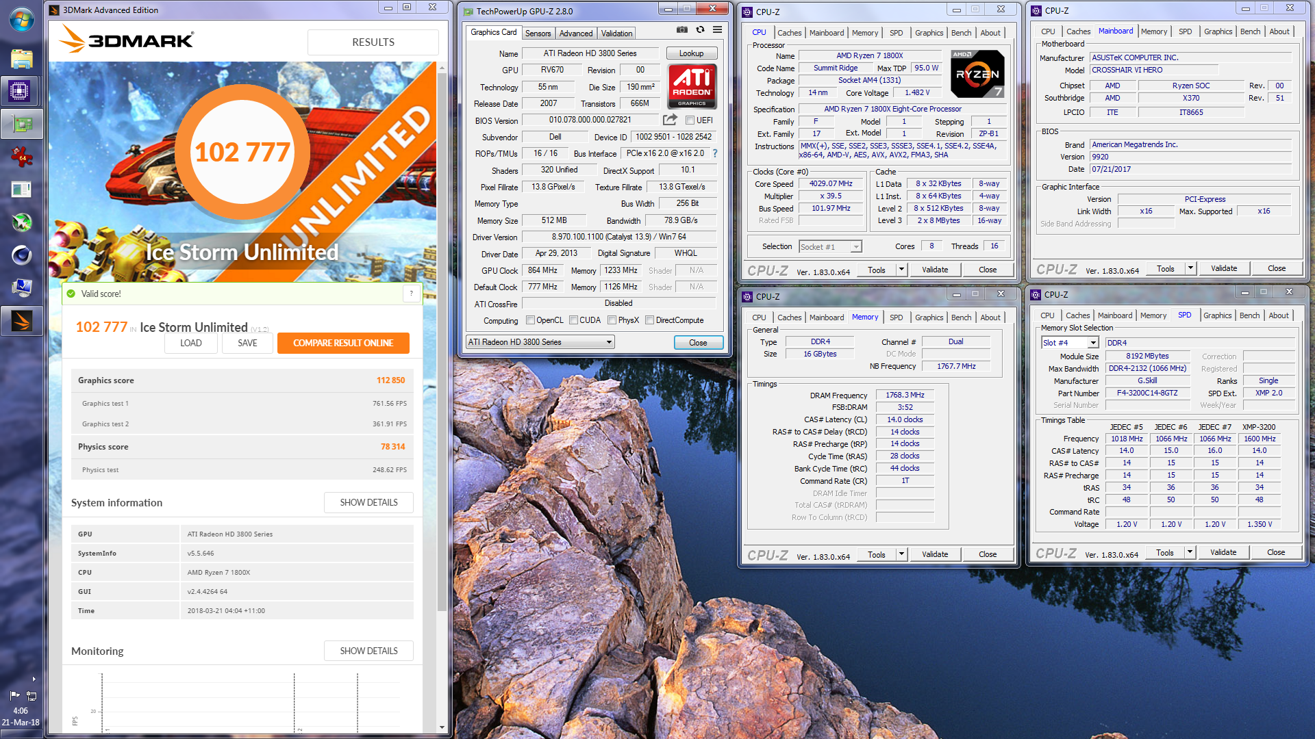
Task: Switch to the GPU-Z Advanced tab
Action: [575, 33]
